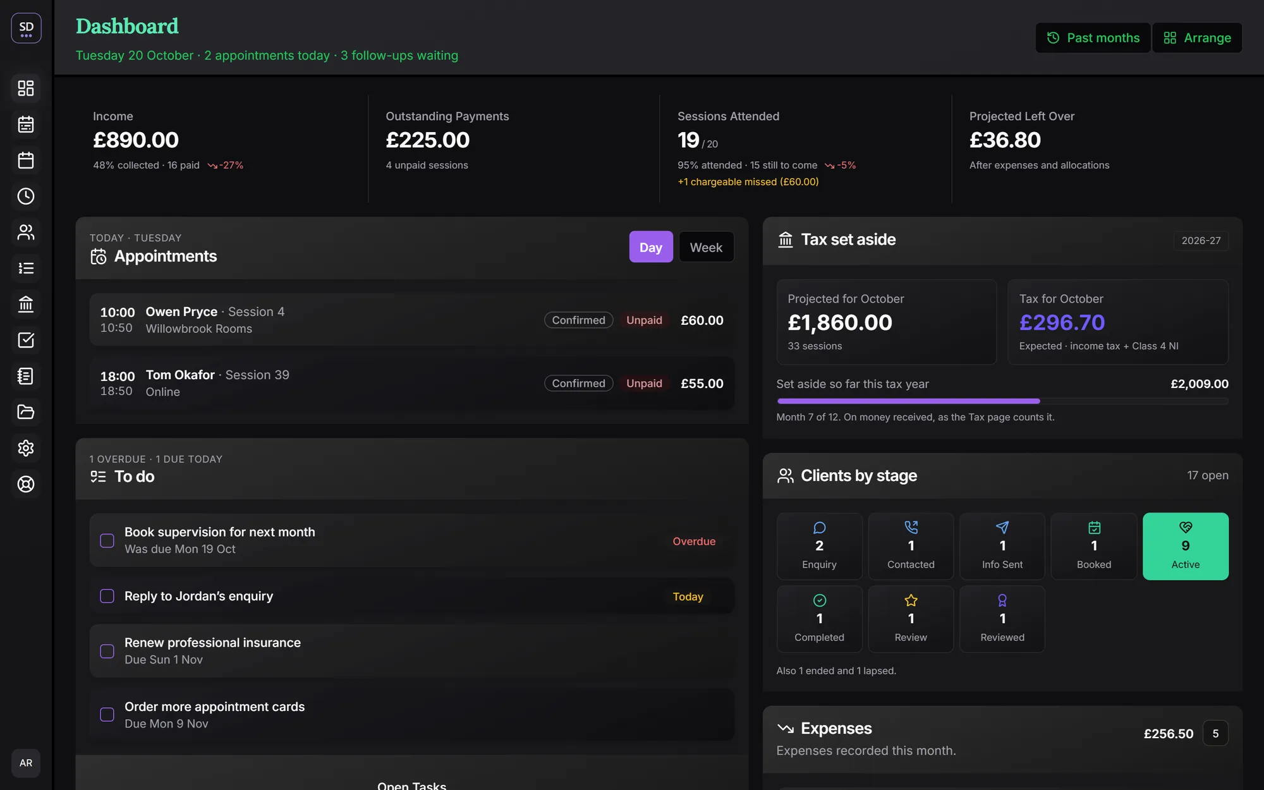Click the Arrange button
The width and height of the screenshot is (1264, 790).
click(x=1197, y=38)
